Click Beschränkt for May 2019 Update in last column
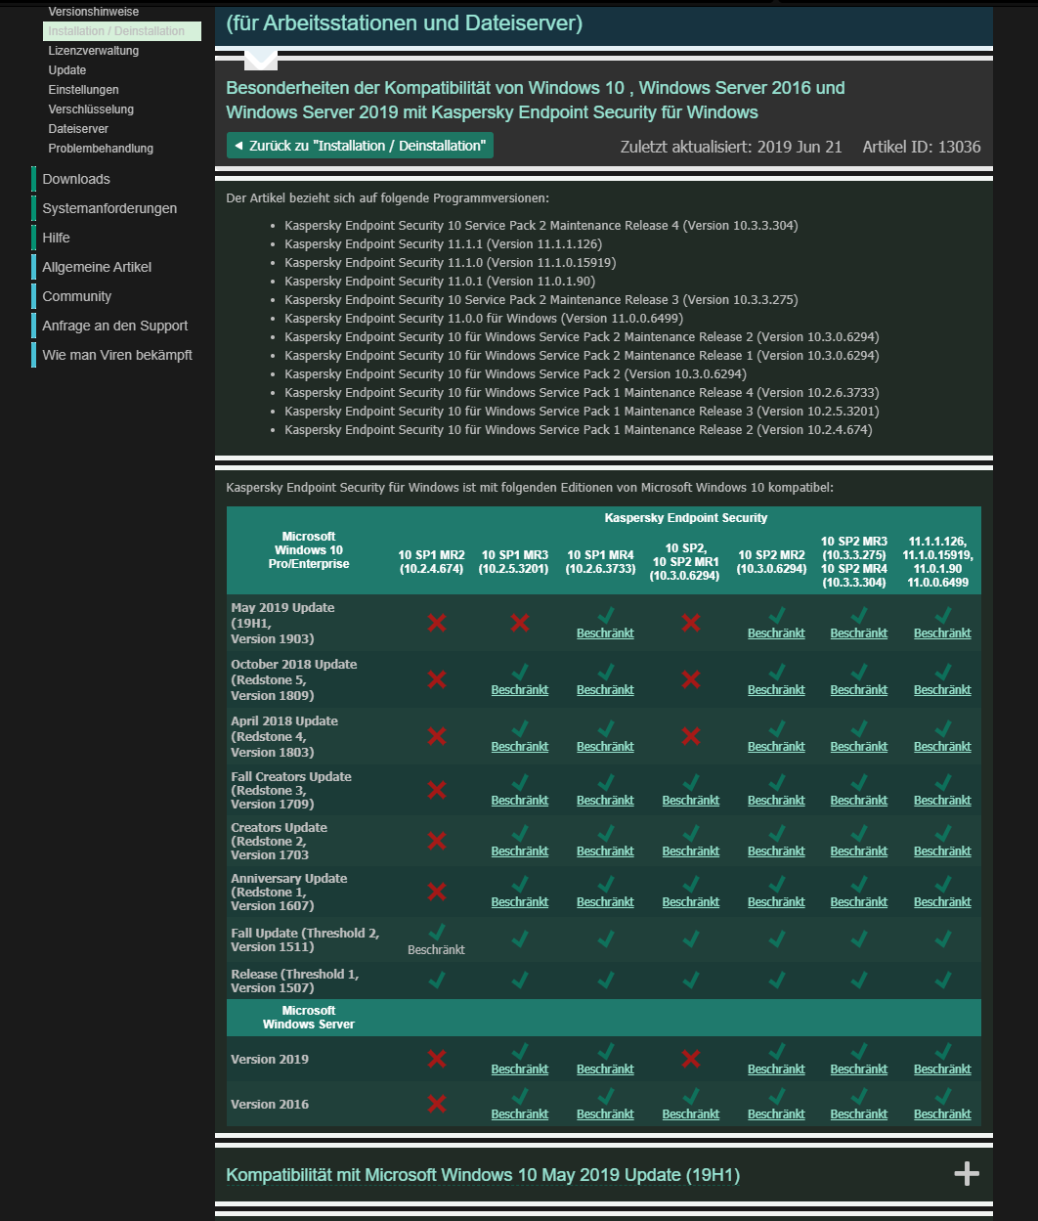 pos(942,633)
